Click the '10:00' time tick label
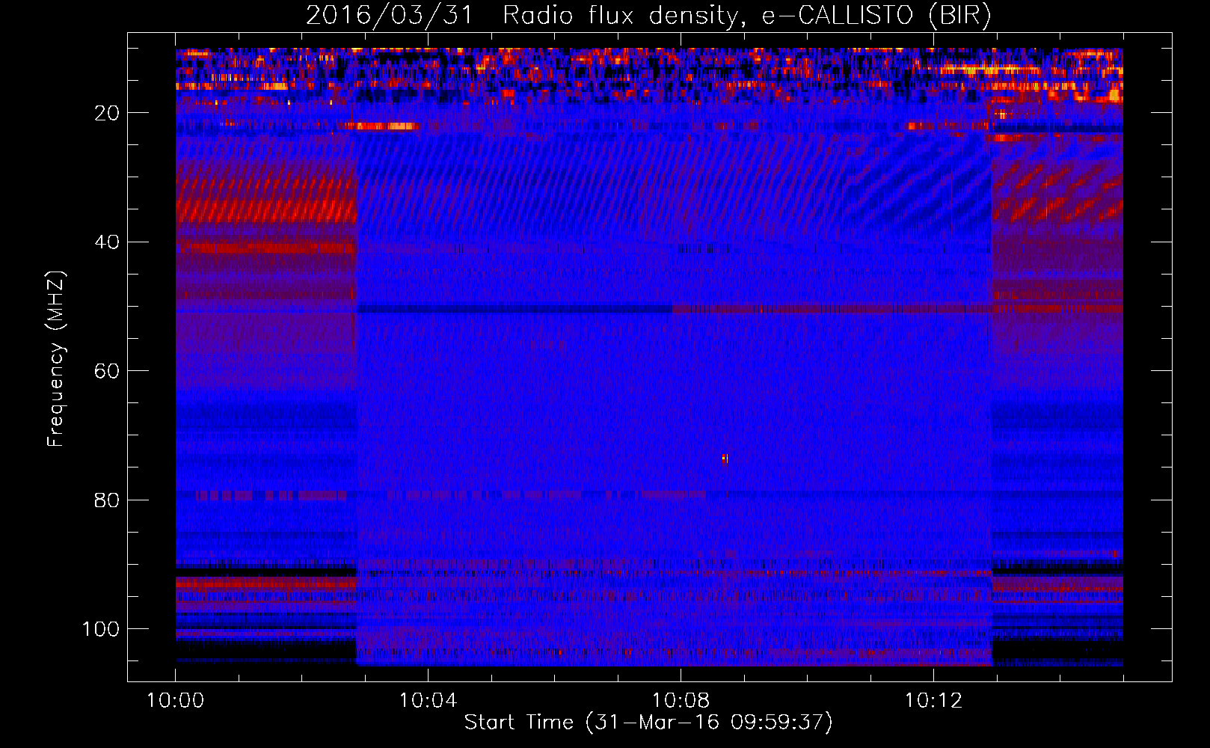Screen dimensions: 1210x748 (x=175, y=701)
